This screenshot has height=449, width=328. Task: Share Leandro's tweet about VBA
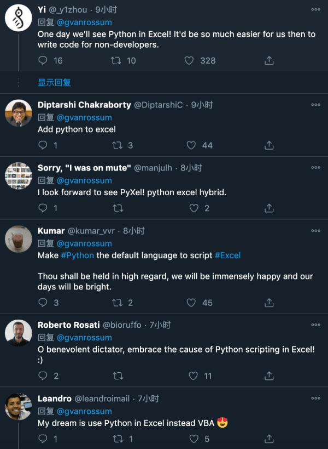pos(269,439)
